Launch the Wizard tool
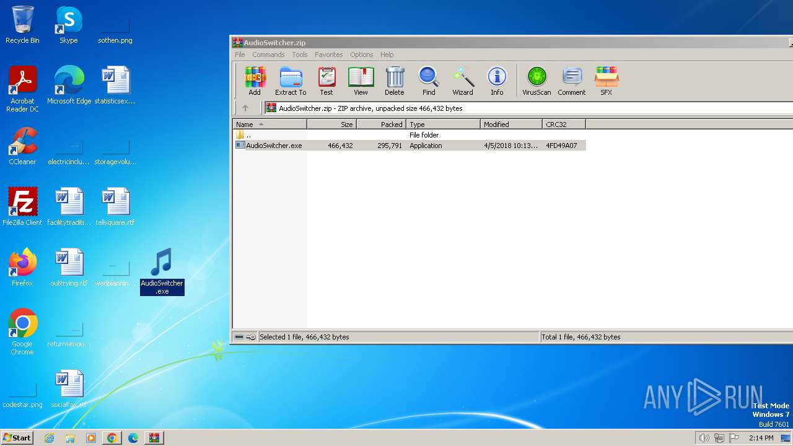 (463, 81)
